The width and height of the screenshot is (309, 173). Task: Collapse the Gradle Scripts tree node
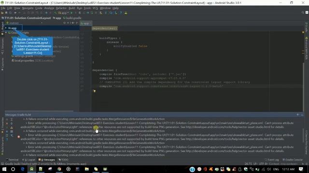coord(6,33)
